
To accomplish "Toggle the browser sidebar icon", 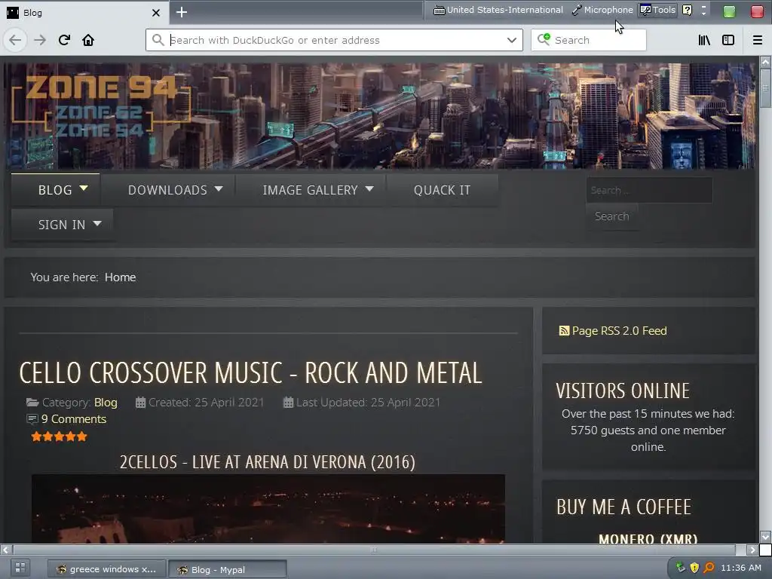I will pos(728,40).
